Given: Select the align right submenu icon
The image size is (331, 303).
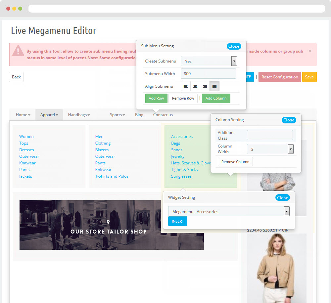Looking at the screenshot, I should [205, 86].
